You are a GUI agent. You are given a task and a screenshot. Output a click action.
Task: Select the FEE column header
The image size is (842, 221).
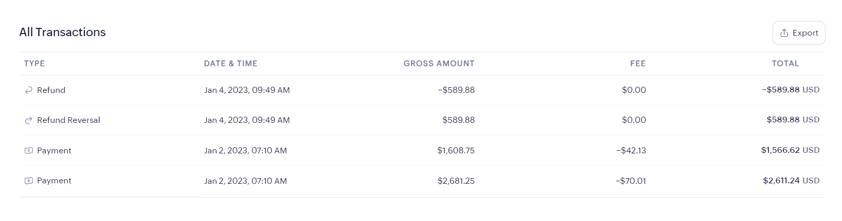click(x=637, y=64)
